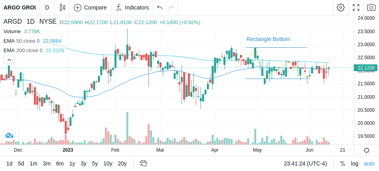Select the EMA 200 close legend
379x171 pixels.
(x=23, y=51)
